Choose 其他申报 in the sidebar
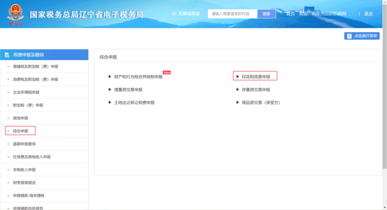387x210 pixels. click(20, 118)
